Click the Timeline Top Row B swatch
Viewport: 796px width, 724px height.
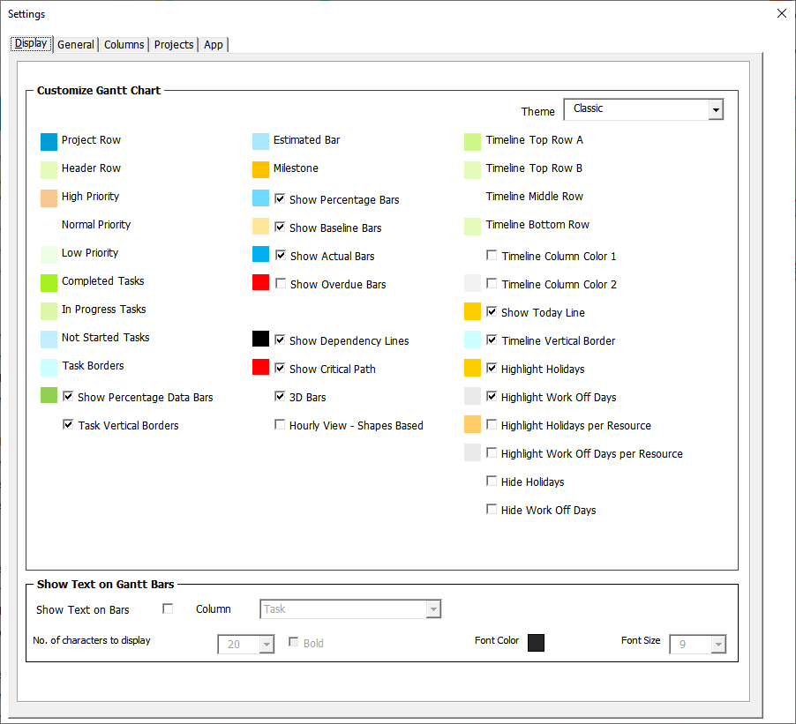point(472,170)
